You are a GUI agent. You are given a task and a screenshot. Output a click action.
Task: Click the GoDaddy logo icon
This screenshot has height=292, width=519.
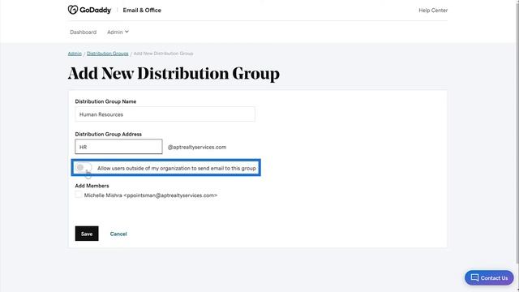(x=73, y=10)
